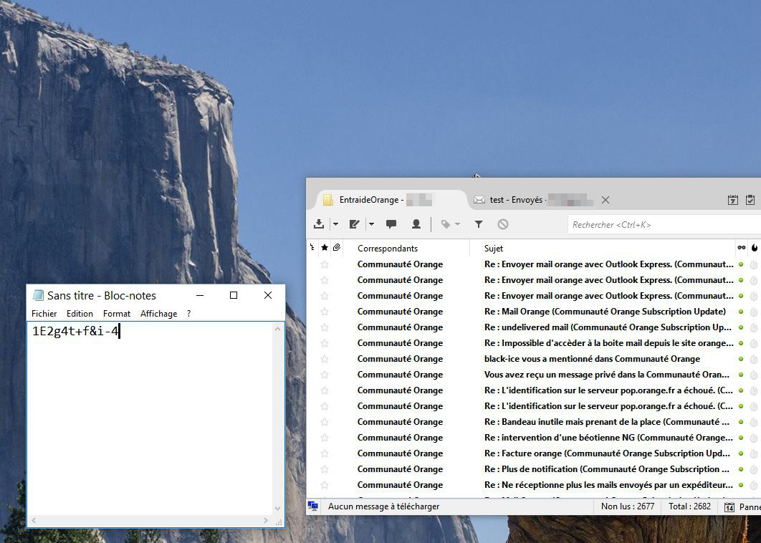Open the Tasks checklist icon at tab bar right
The width and height of the screenshot is (761, 543).
pos(750,200)
